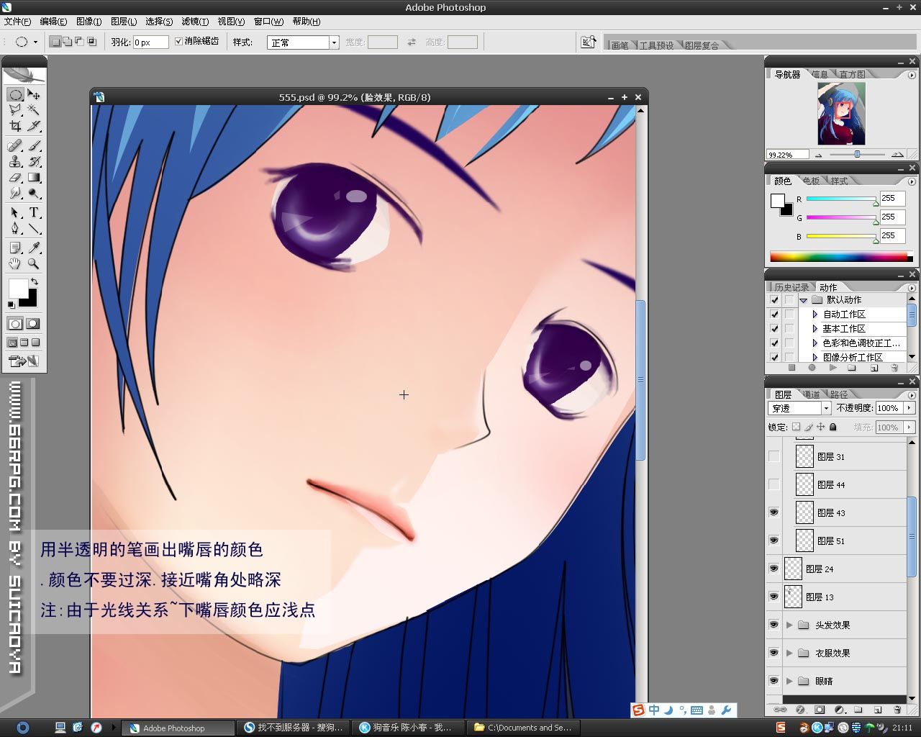
Task: Select the Move tool
Action: tap(34, 94)
